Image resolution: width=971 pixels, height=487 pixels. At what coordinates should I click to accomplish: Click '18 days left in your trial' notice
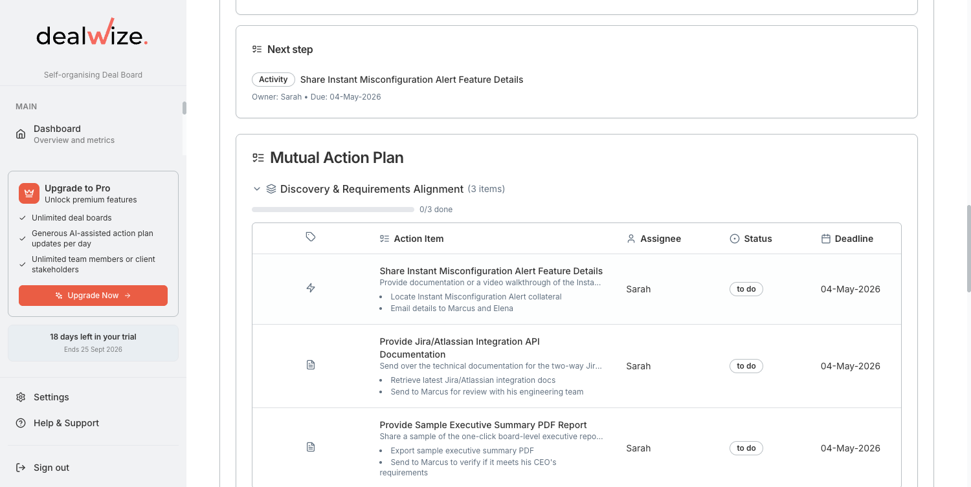pyautogui.click(x=93, y=337)
